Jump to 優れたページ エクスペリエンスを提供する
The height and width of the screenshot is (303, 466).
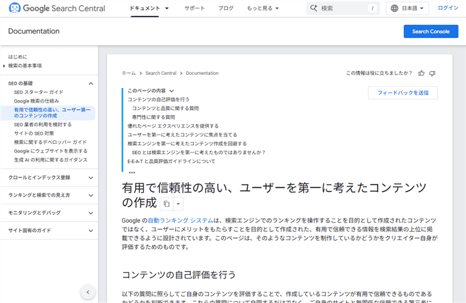173,126
